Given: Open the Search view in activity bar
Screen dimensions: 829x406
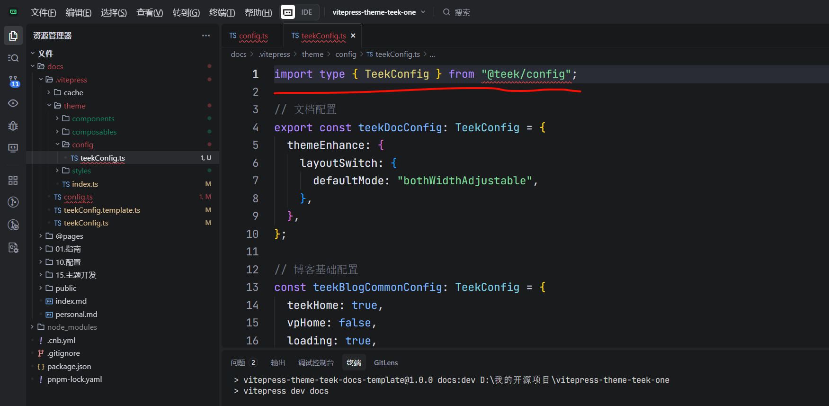Looking at the screenshot, I should 13,58.
